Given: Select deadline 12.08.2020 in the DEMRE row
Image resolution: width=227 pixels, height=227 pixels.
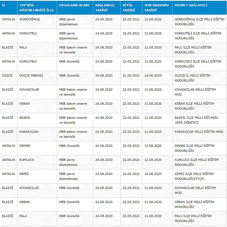Looking at the screenshot, I should click(157, 148).
